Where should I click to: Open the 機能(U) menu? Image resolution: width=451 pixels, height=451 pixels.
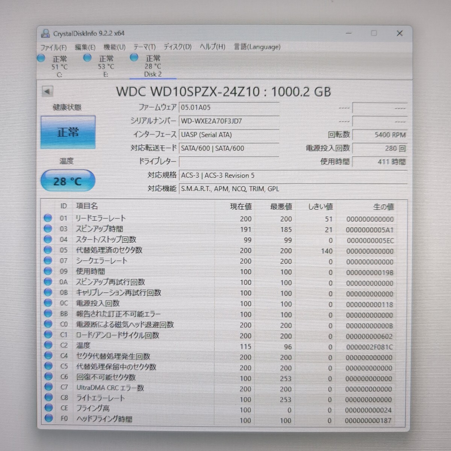click(x=114, y=47)
